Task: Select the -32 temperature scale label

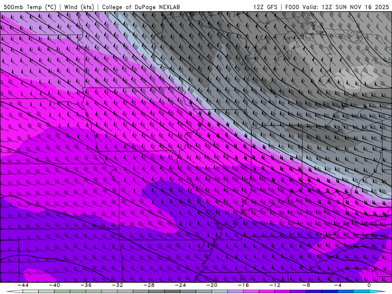Action: click(117, 285)
